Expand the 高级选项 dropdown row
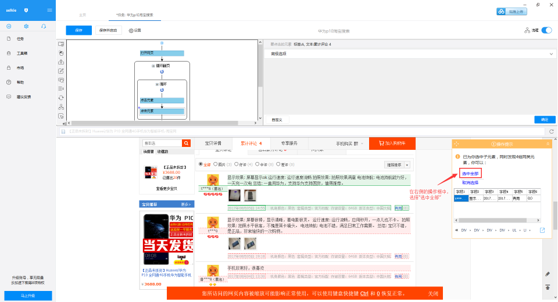This screenshot has height=302, width=558. click(410, 54)
